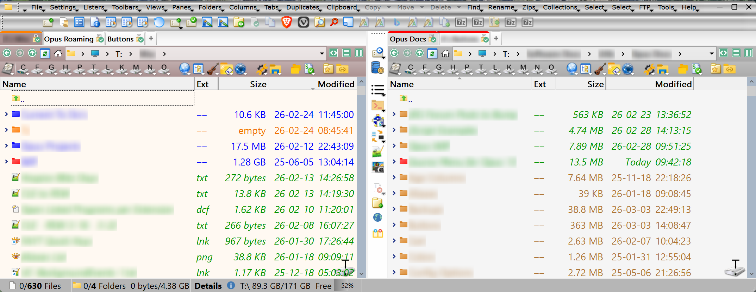The width and height of the screenshot is (756, 292).
Task: Sort left pane by Size column
Action: pyautogui.click(x=257, y=84)
